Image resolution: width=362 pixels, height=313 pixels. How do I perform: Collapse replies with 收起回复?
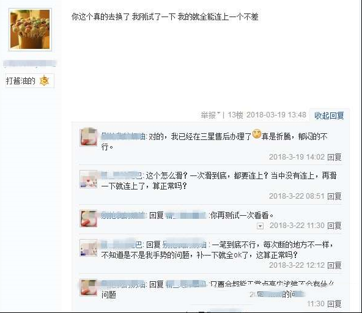click(329, 116)
